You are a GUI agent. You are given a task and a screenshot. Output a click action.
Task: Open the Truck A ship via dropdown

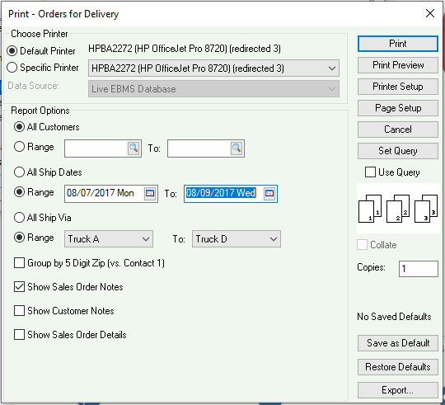tap(109, 239)
